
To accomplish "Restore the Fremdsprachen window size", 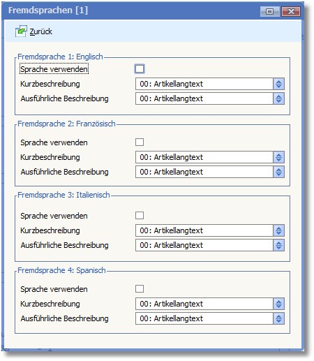I will [269, 11].
